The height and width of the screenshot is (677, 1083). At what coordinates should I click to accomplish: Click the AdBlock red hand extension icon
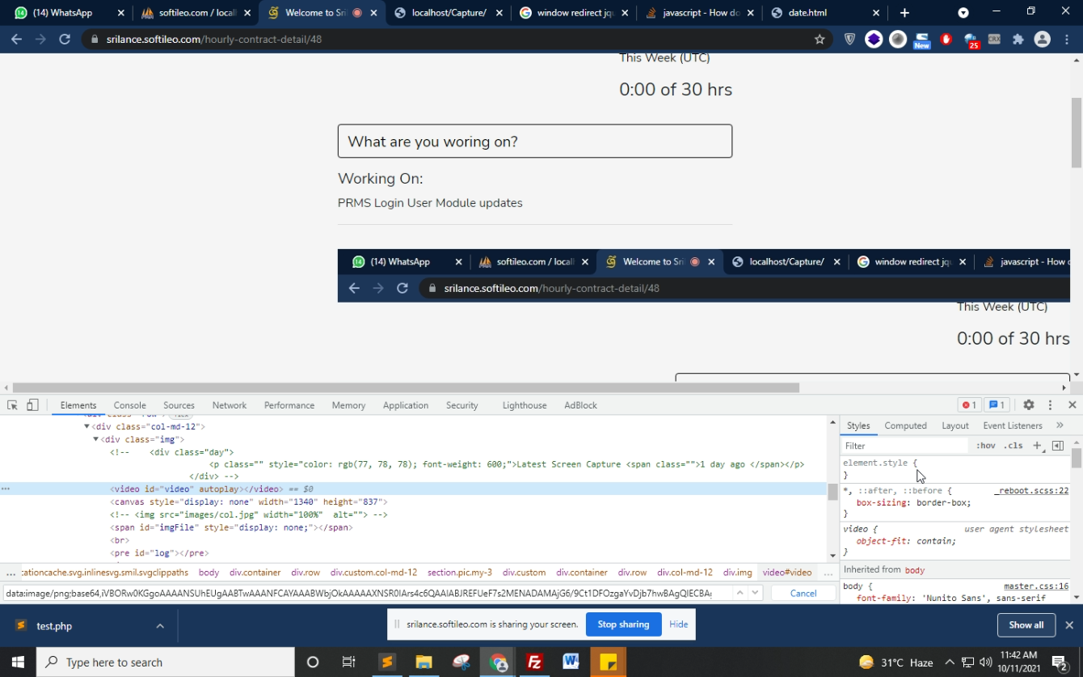coord(946,39)
